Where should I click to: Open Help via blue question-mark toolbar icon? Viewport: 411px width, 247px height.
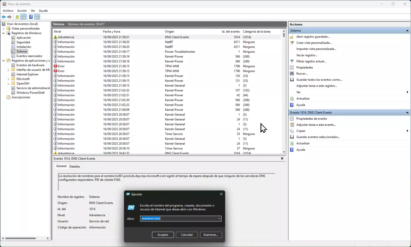click(31, 17)
